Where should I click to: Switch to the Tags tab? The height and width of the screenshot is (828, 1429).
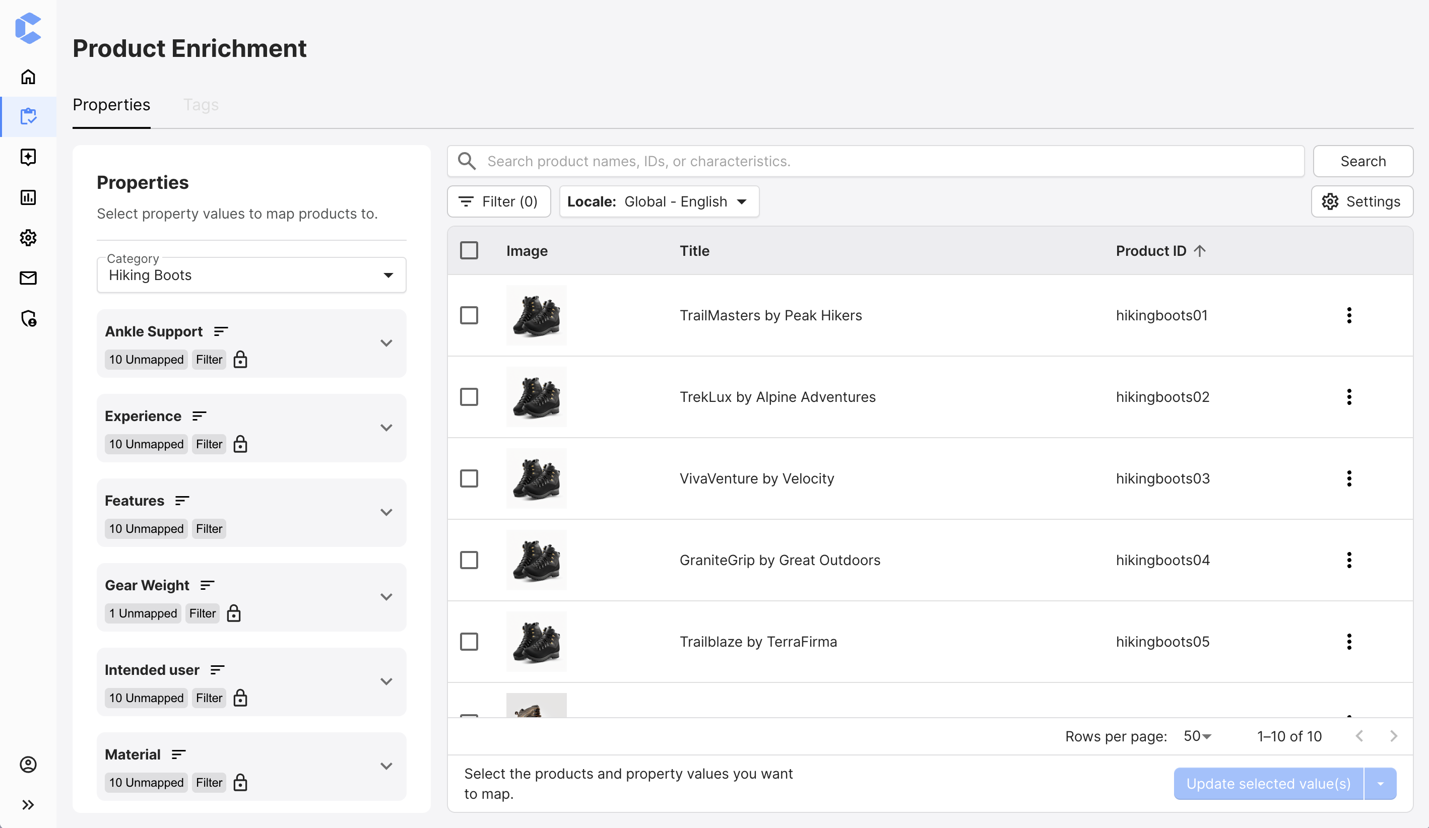(201, 105)
